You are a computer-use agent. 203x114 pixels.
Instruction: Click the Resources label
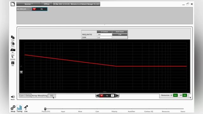[x=165, y=95]
